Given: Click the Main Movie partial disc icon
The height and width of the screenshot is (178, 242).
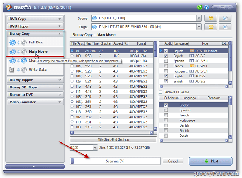Looking at the screenshot, I should point(12,51).
